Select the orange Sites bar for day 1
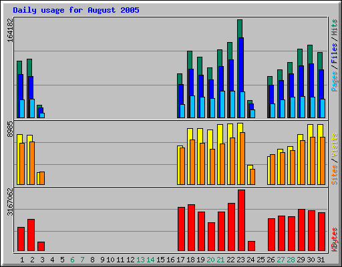The image size is (342, 267). 22,164
